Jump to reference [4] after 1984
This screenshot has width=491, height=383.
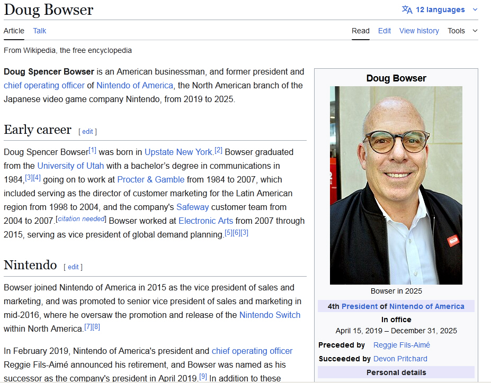(x=37, y=178)
